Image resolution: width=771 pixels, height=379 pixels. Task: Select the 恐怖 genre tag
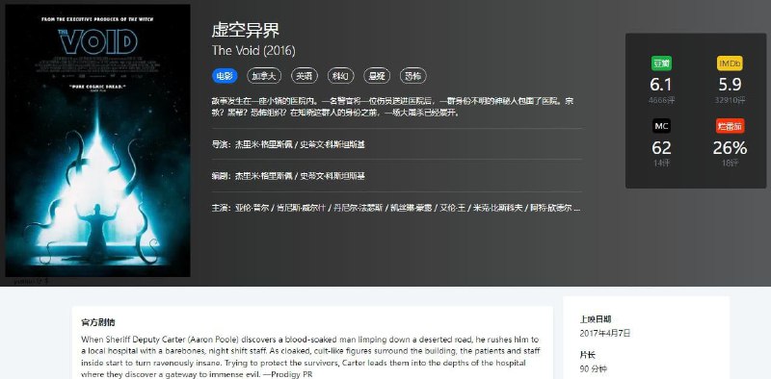(x=413, y=76)
